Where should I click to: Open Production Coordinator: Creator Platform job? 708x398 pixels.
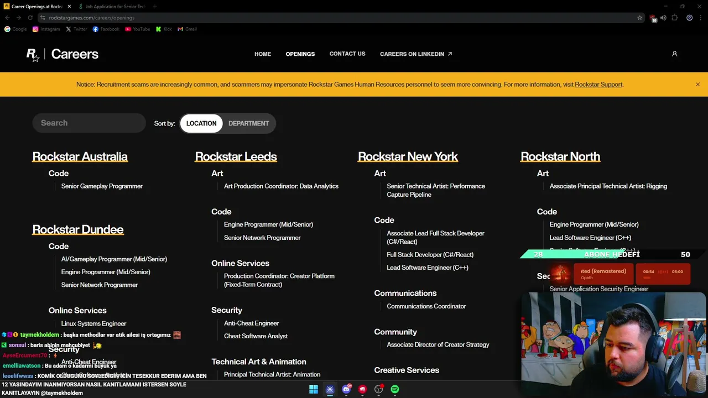[279, 280]
